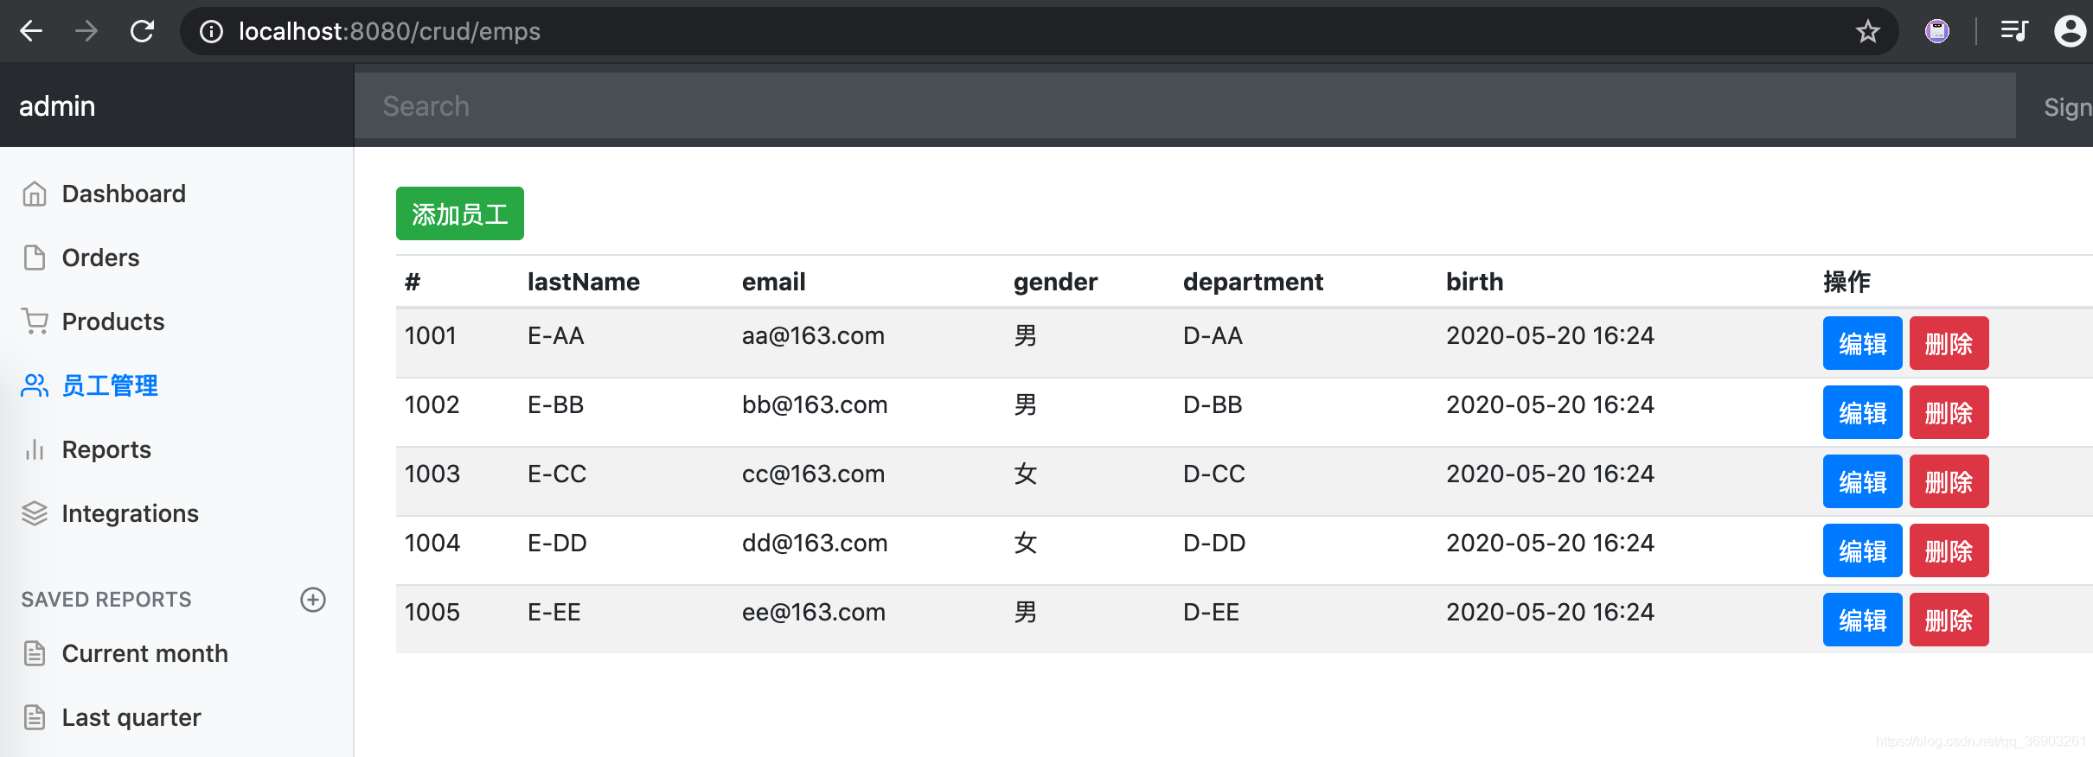Open the Last quarter saved report
Viewport: 2093px width, 757px height.
point(131,717)
